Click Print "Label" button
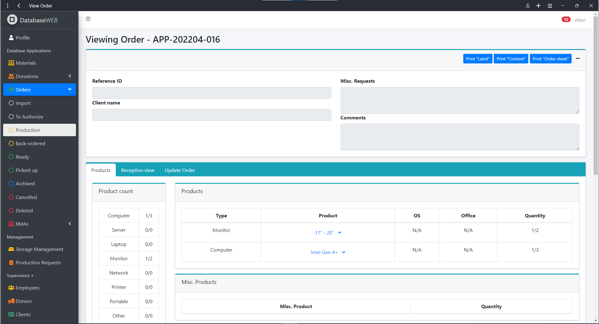Viewport: 599px width, 324px height. tap(478, 59)
